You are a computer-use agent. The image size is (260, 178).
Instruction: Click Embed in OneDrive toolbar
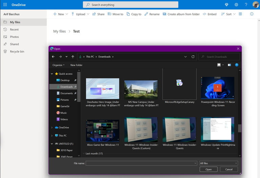coord(210,14)
